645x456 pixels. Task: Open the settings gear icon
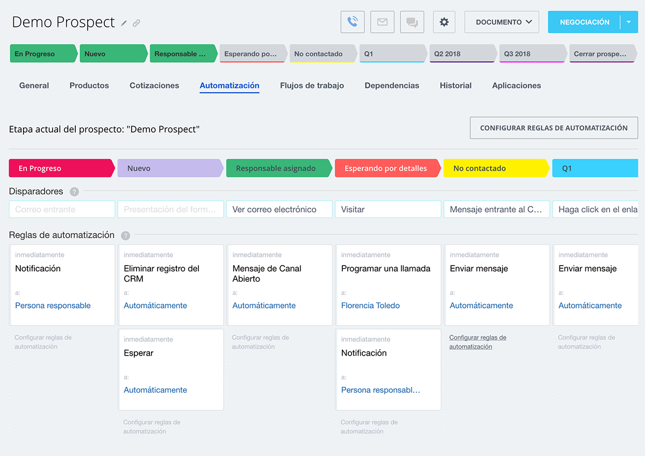[444, 22]
